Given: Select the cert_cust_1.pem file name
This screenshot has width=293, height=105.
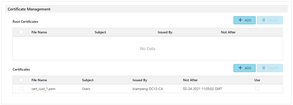Looking at the screenshot, I should [43, 89].
